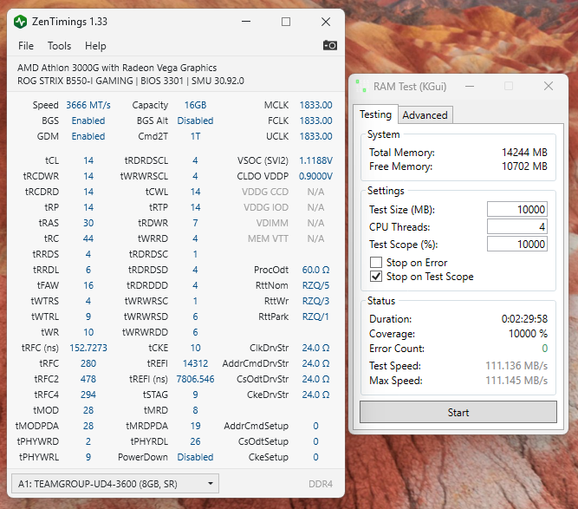Minimize the ZenTimings window
The height and width of the screenshot is (509, 578).
[x=246, y=22]
